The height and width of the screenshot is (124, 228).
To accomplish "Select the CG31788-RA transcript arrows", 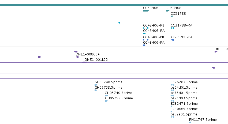I will click(172, 28).
